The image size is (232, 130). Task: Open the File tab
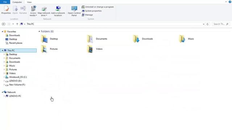[x=5, y=2]
